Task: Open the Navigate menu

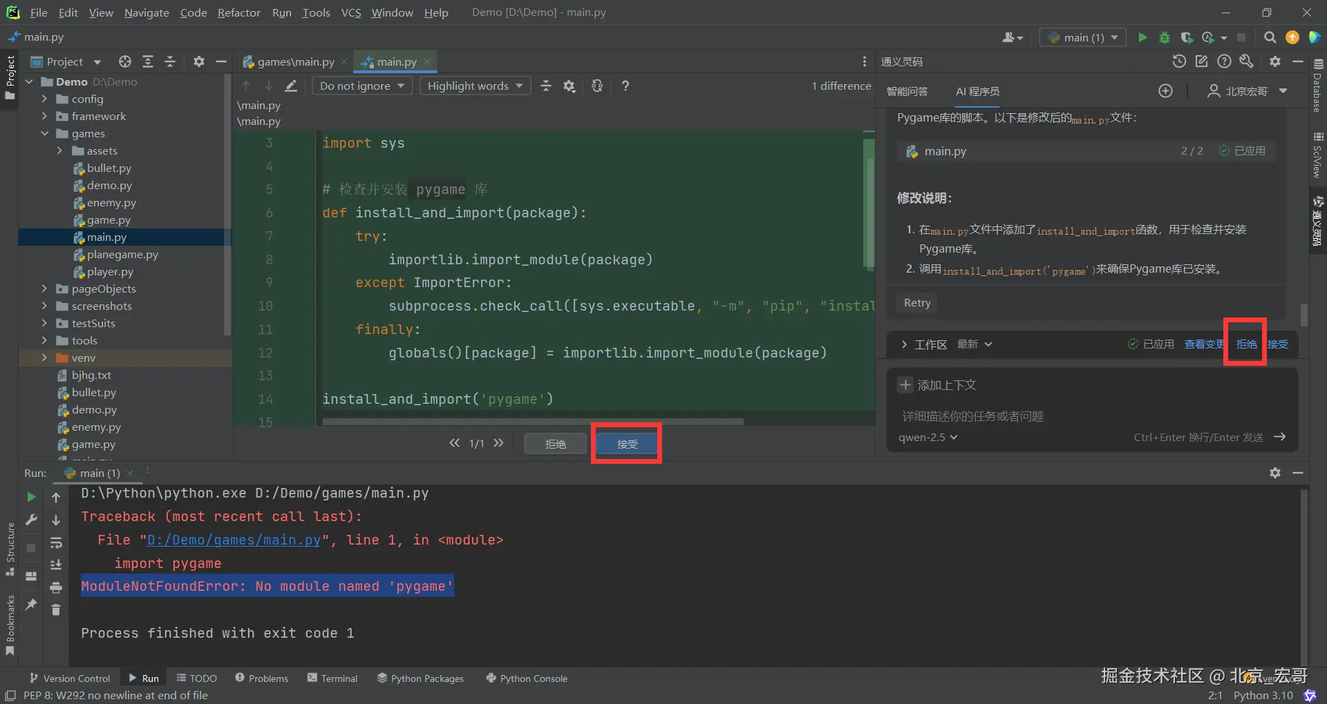Action: pyautogui.click(x=147, y=12)
